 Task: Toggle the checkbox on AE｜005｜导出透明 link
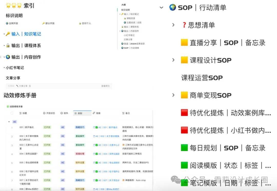click(96, 162)
